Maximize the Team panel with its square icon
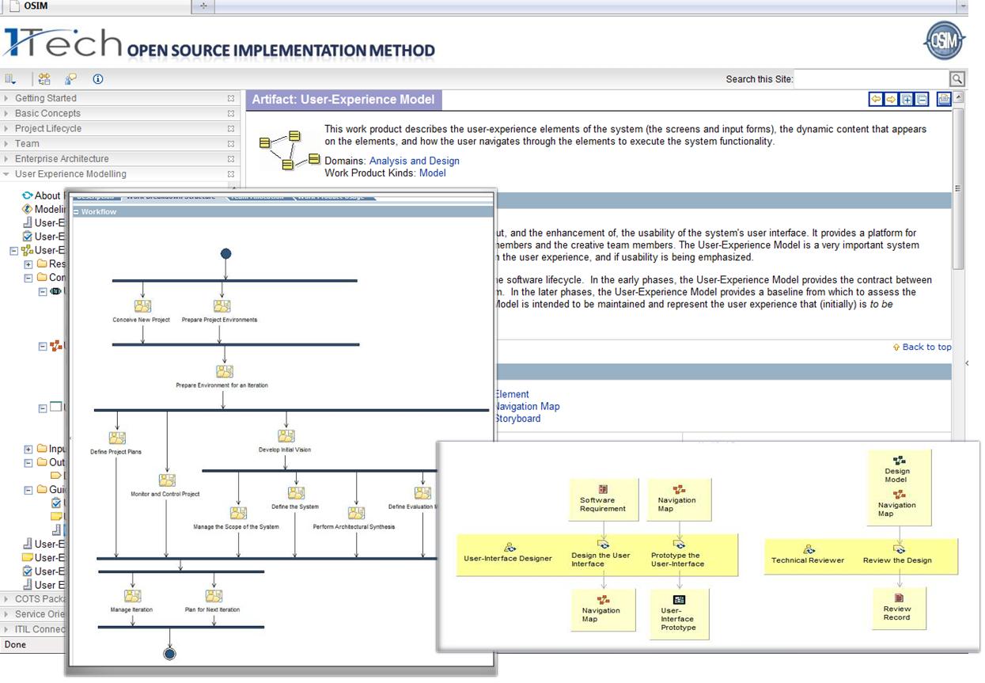This screenshot has height=683, width=985. click(231, 144)
